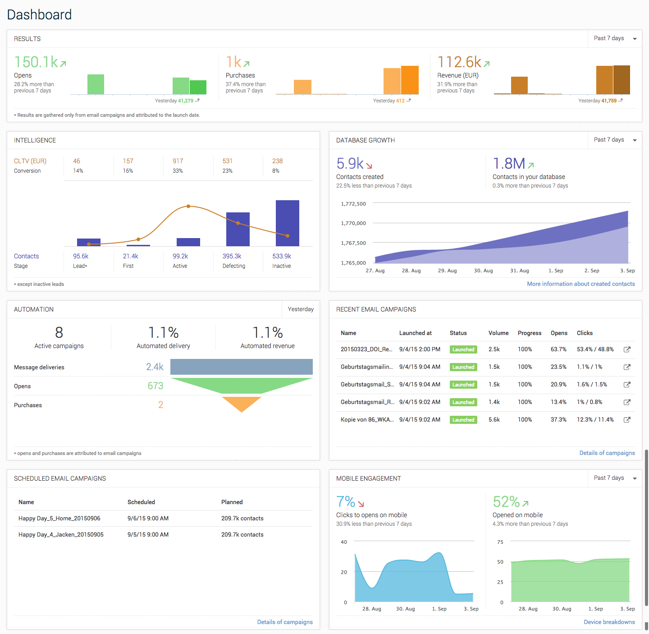Click the 2.4k Message deliveries value

click(x=155, y=367)
